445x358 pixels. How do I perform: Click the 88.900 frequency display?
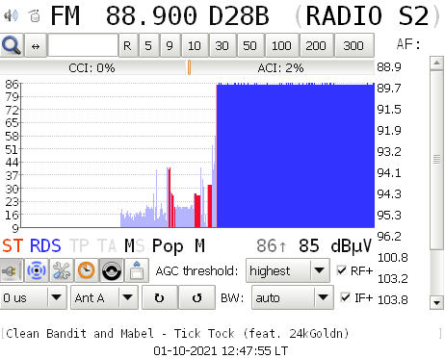151,15
